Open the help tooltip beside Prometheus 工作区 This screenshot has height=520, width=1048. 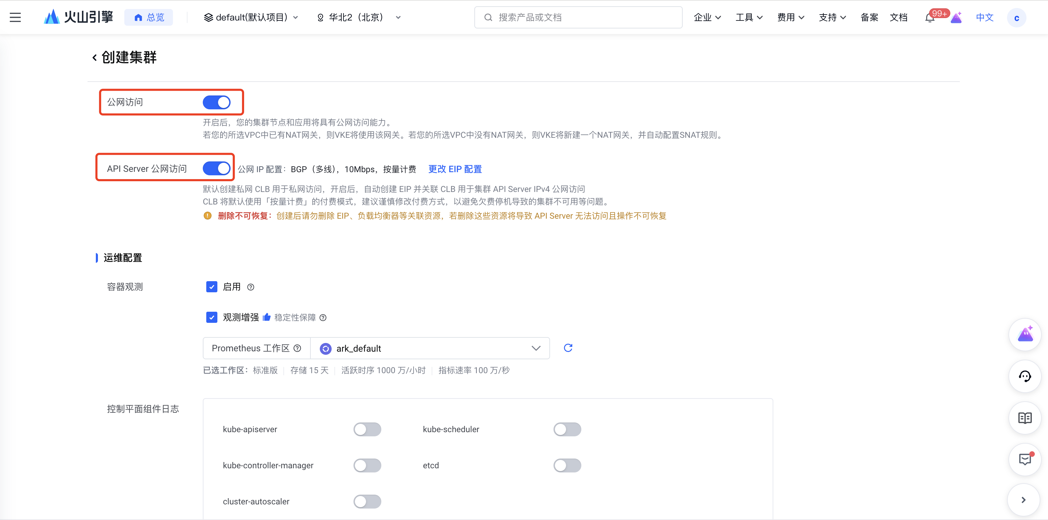click(x=297, y=348)
